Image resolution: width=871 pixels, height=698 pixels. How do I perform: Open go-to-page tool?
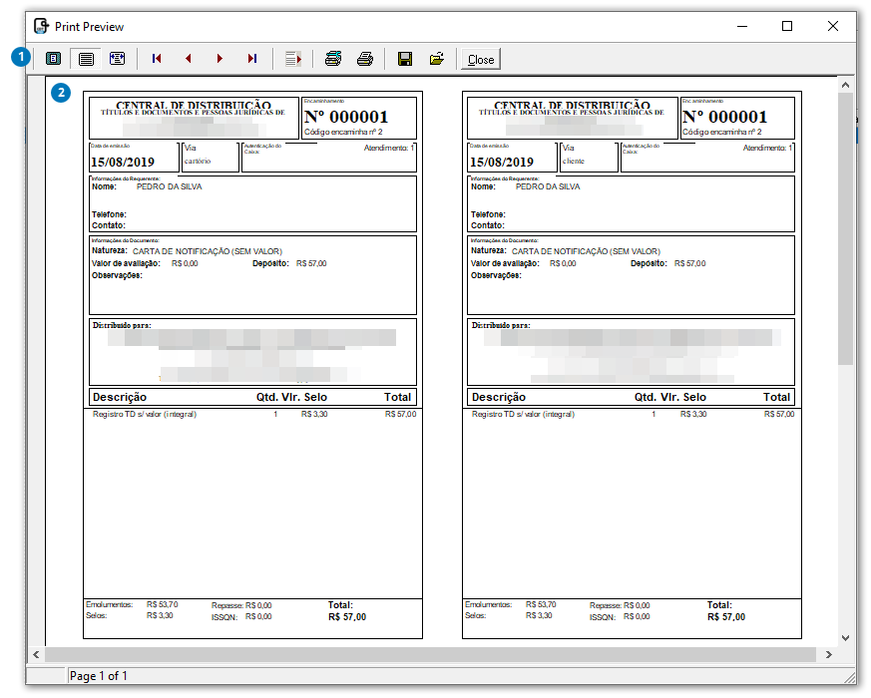pos(292,58)
